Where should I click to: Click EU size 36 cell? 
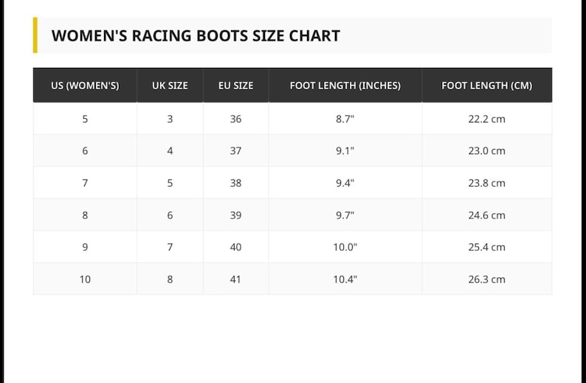pos(236,119)
